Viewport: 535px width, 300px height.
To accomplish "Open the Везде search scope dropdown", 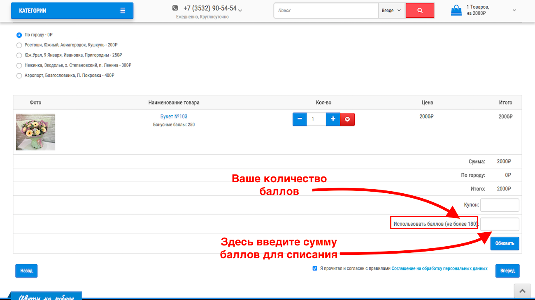I will point(391,11).
